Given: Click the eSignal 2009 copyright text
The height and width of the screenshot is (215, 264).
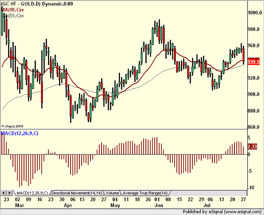Looking at the screenshot, I should pos(12,126).
